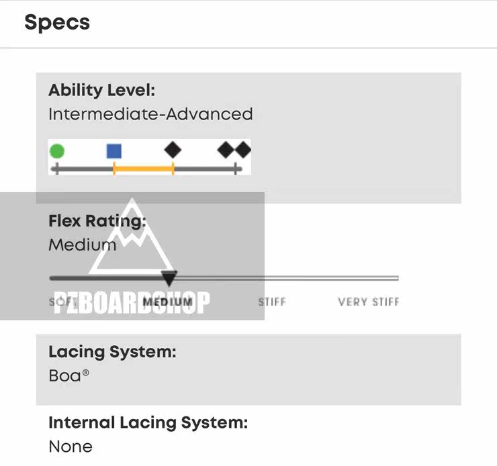The image size is (497, 466).
Task: Click the Lacing System heading
Action: click(112, 351)
